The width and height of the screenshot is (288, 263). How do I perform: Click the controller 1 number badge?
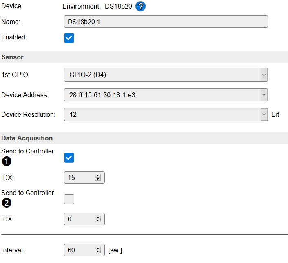tap(7, 161)
